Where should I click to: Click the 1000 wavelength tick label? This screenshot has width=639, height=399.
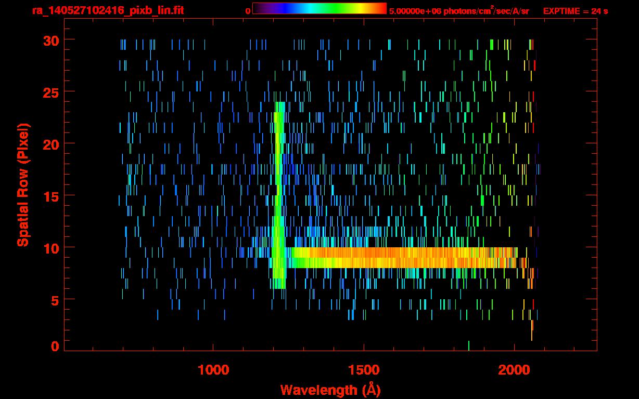click(x=213, y=370)
